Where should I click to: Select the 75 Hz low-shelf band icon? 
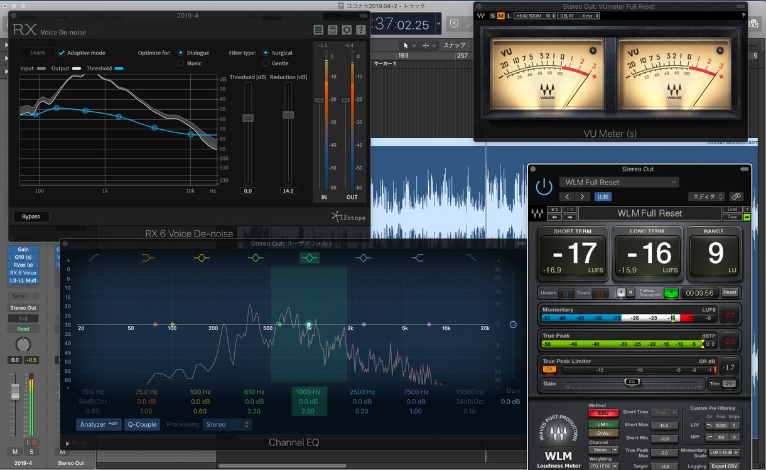(148, 258)
